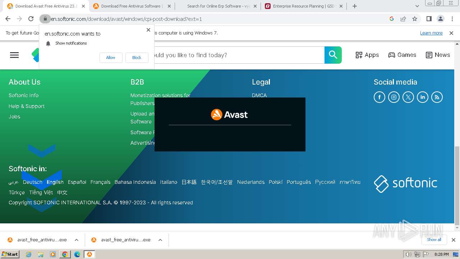The width and height of the screenshot is (460, 259).
Task: Close the Download Avast Free Antivirus tab
Action: [x=83, y=6]
